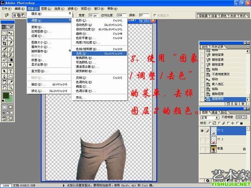Check the lock position checkbox
251x188 pixels.
click(228, 123)
